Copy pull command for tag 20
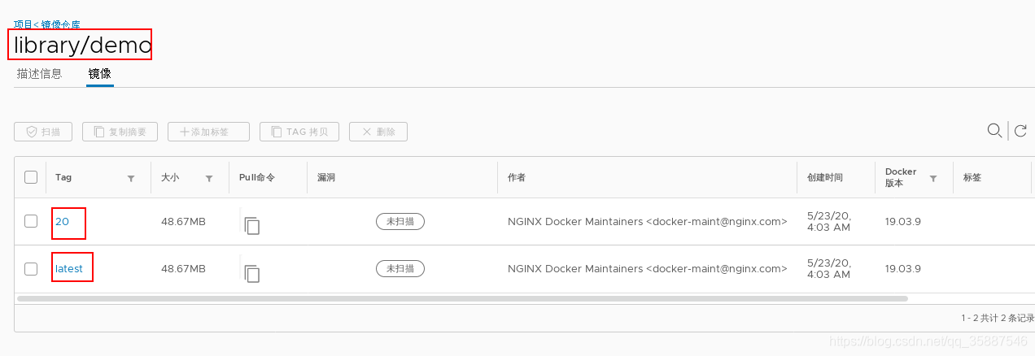This screenshot has height=356, width=1035. pyautogui.click(x=252, y=225)
